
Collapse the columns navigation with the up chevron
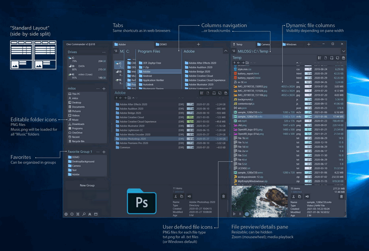pos(226,51)
